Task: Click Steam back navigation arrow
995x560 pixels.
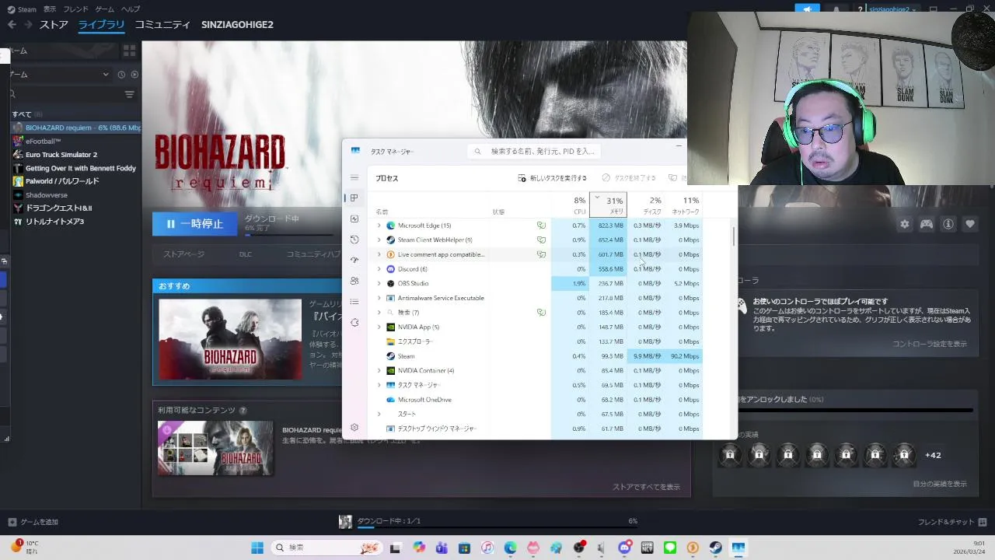Action: point(12,24)
